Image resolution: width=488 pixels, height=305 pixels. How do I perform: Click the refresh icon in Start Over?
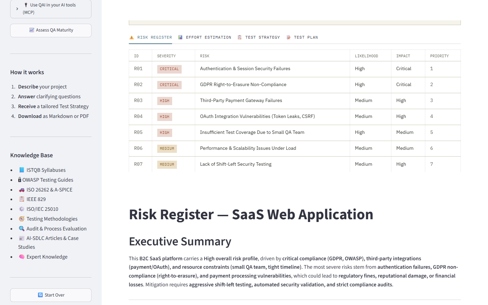coord(40,295)
